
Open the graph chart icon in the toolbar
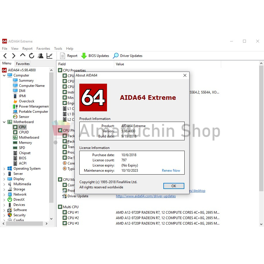49,56
